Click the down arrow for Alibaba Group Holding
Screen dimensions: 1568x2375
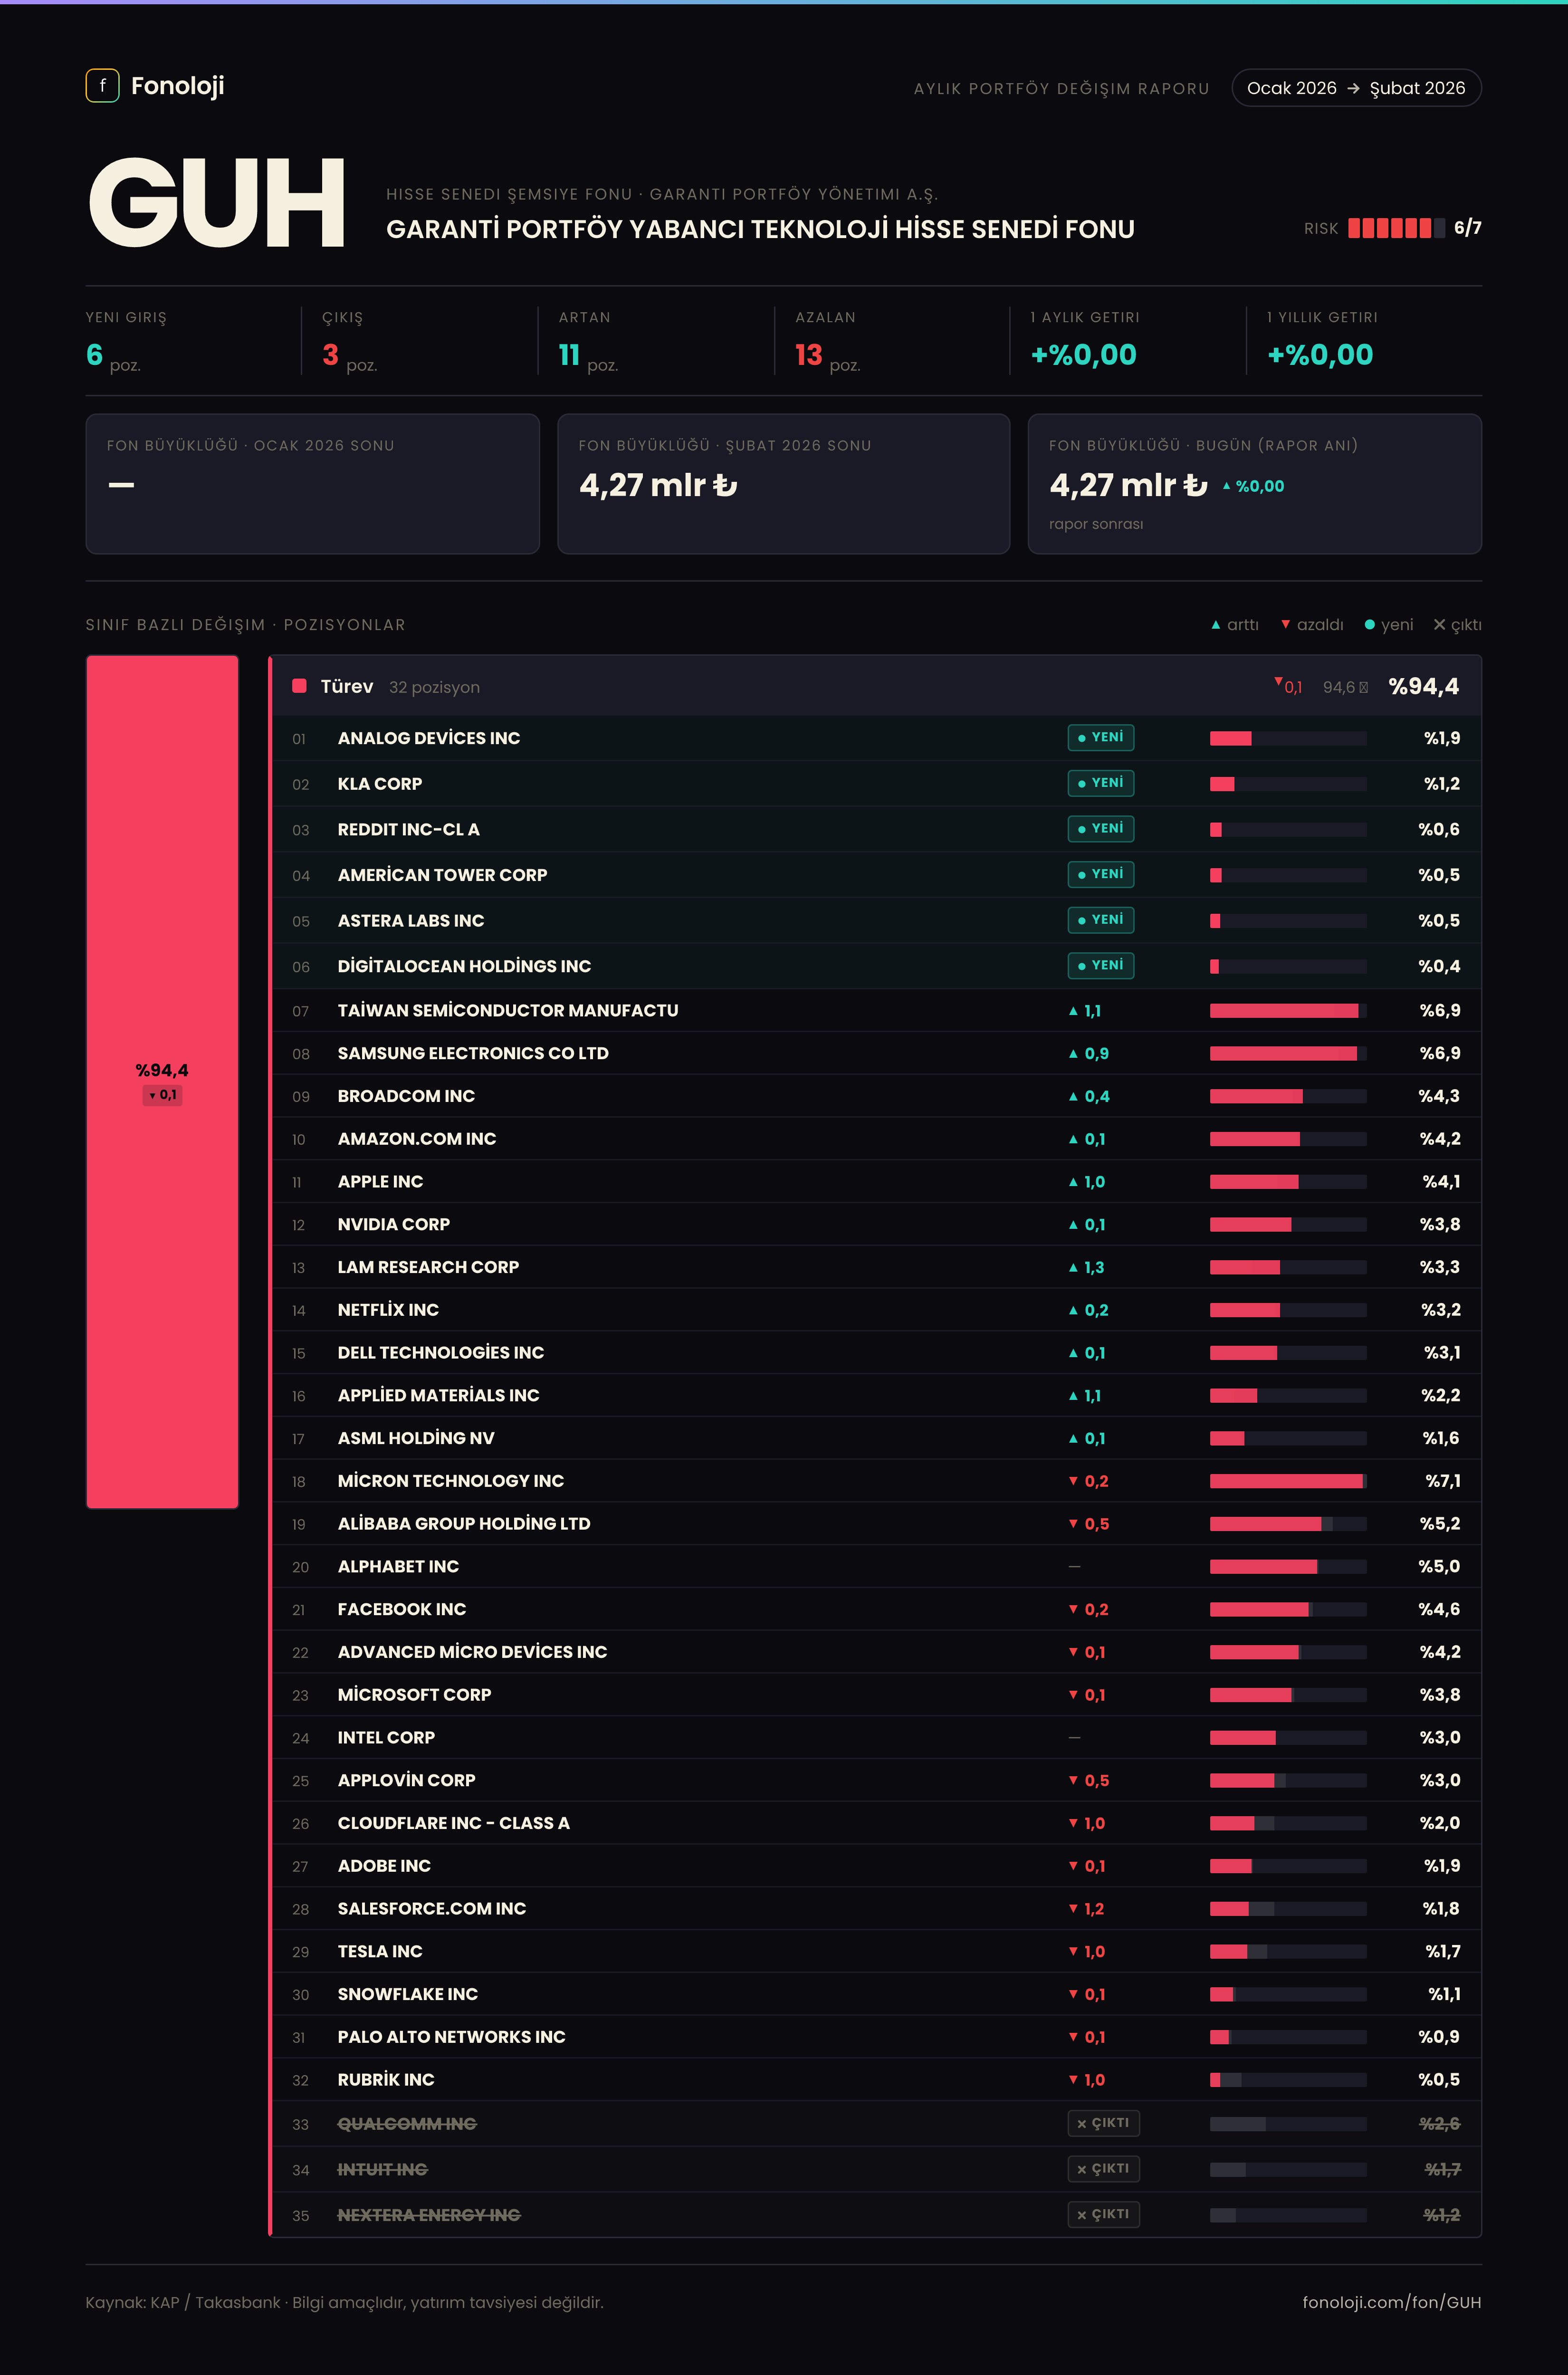(1073, 1524)
